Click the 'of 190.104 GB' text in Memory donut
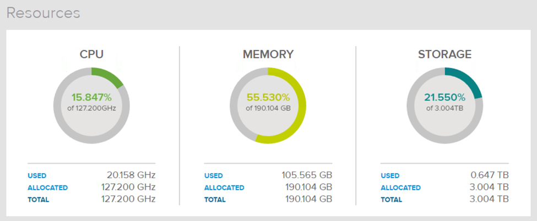The width and height of the screenshot is (537, 221). tap(268, 108)
